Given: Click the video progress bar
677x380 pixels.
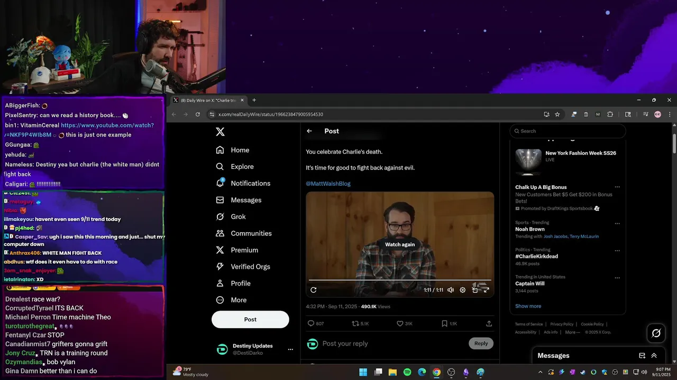Looking at the screenshot, I should (x=400, y=280).
